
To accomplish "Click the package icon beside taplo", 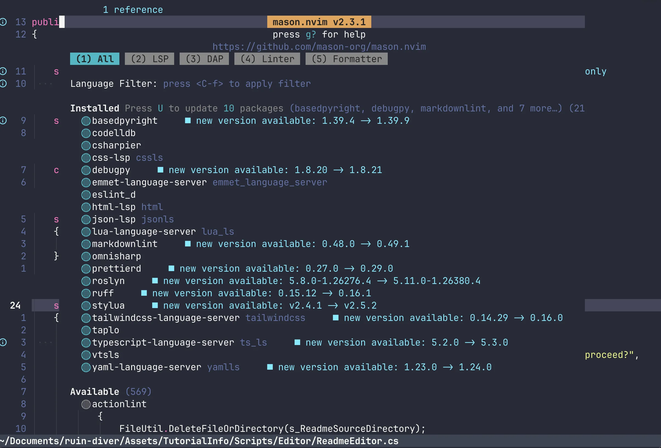I will 86,331.
